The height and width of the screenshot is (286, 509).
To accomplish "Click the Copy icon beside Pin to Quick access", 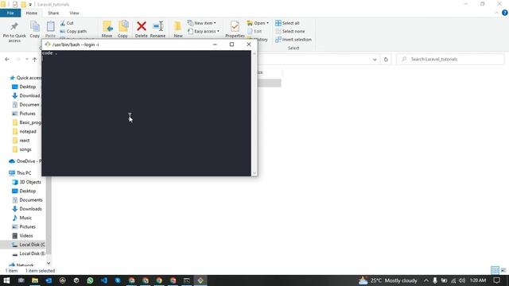I will [x=35, y=26].
